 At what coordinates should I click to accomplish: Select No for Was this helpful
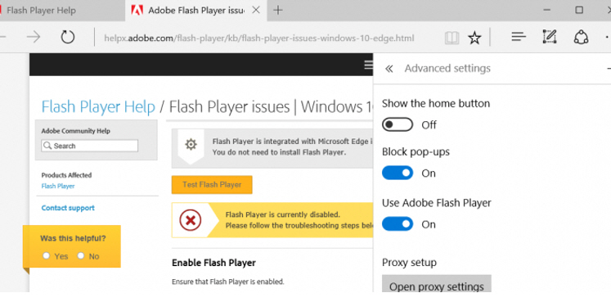tap(81, 255)
